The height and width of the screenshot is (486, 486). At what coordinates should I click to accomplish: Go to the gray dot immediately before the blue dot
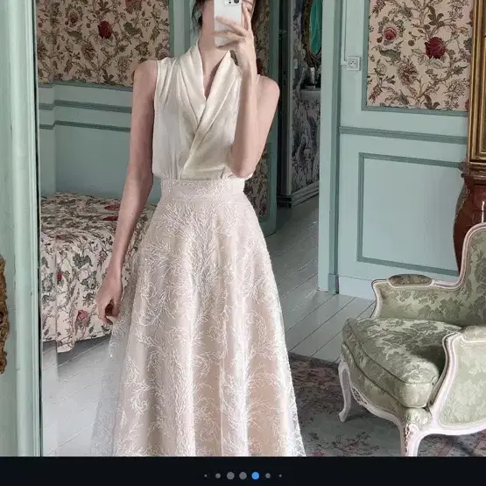tap(243, 475)
